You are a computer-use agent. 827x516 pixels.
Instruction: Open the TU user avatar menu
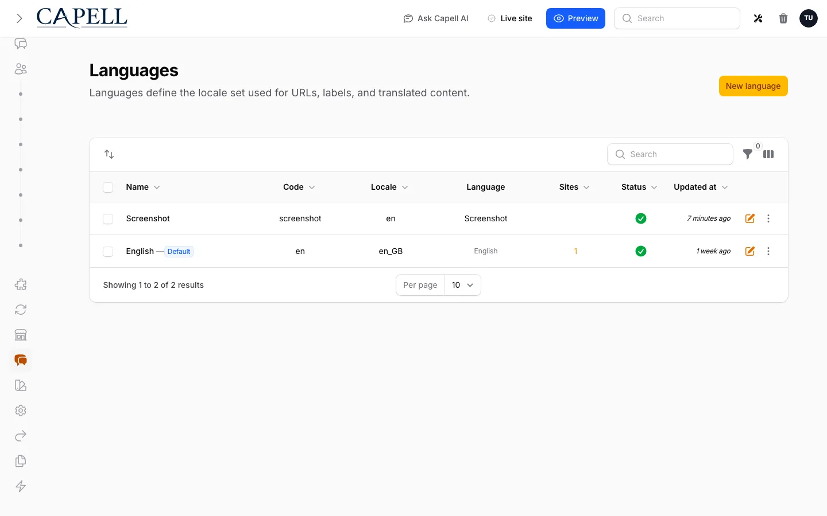(809, 18)
